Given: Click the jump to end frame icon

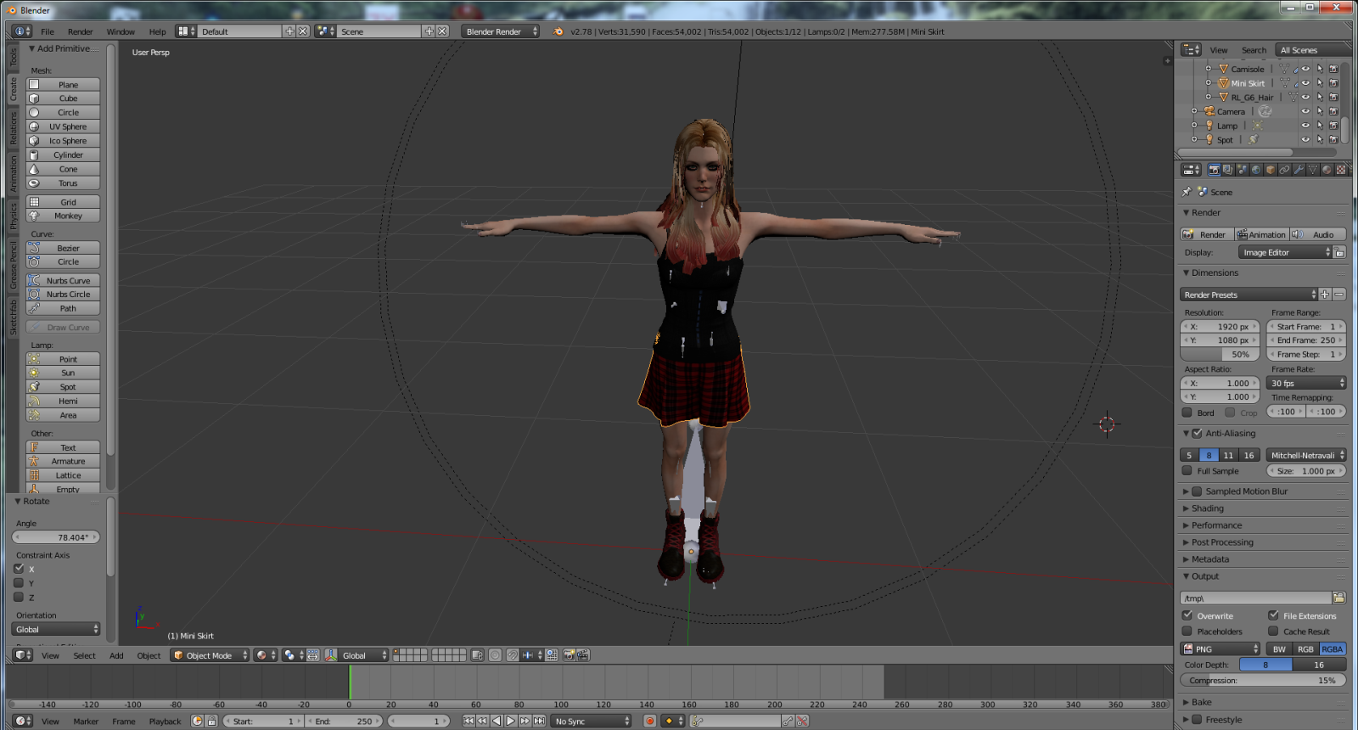Looking at the screenshot, I should tap(539, 721).
